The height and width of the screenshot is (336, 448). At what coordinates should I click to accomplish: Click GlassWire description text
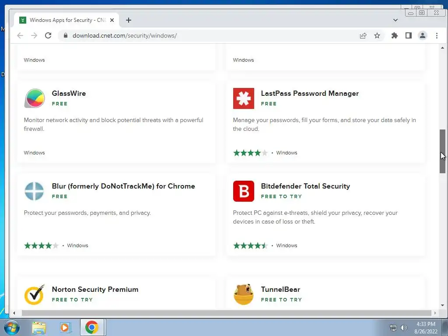pyautogui.click(x=113, y=124)
